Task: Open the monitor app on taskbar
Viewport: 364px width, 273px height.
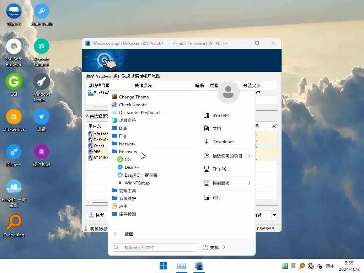Action: point(182,266)
